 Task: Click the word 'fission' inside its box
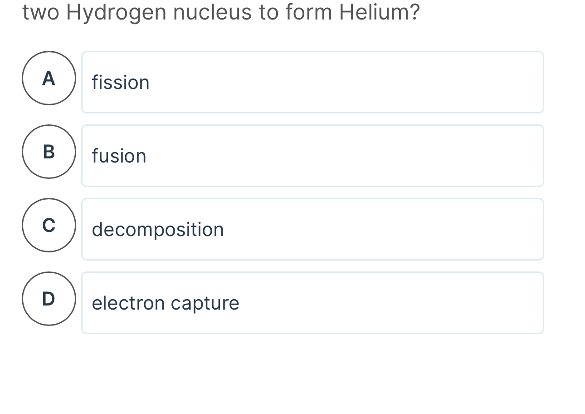120,82
